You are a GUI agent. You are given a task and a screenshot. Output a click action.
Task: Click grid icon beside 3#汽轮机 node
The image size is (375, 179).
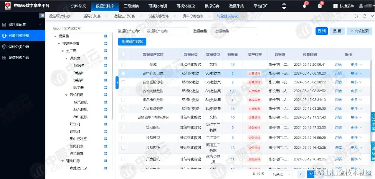coord(106,117)
